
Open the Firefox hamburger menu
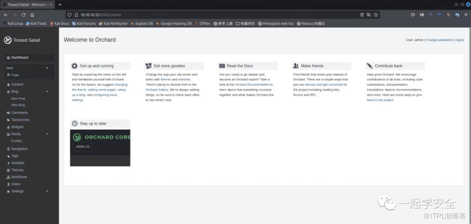466,15
